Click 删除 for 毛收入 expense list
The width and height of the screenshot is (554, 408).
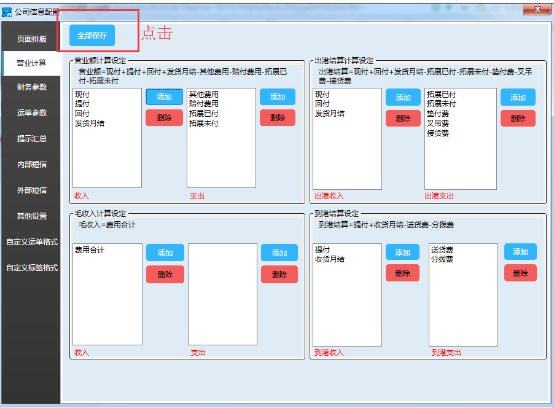tap(279, 275)
